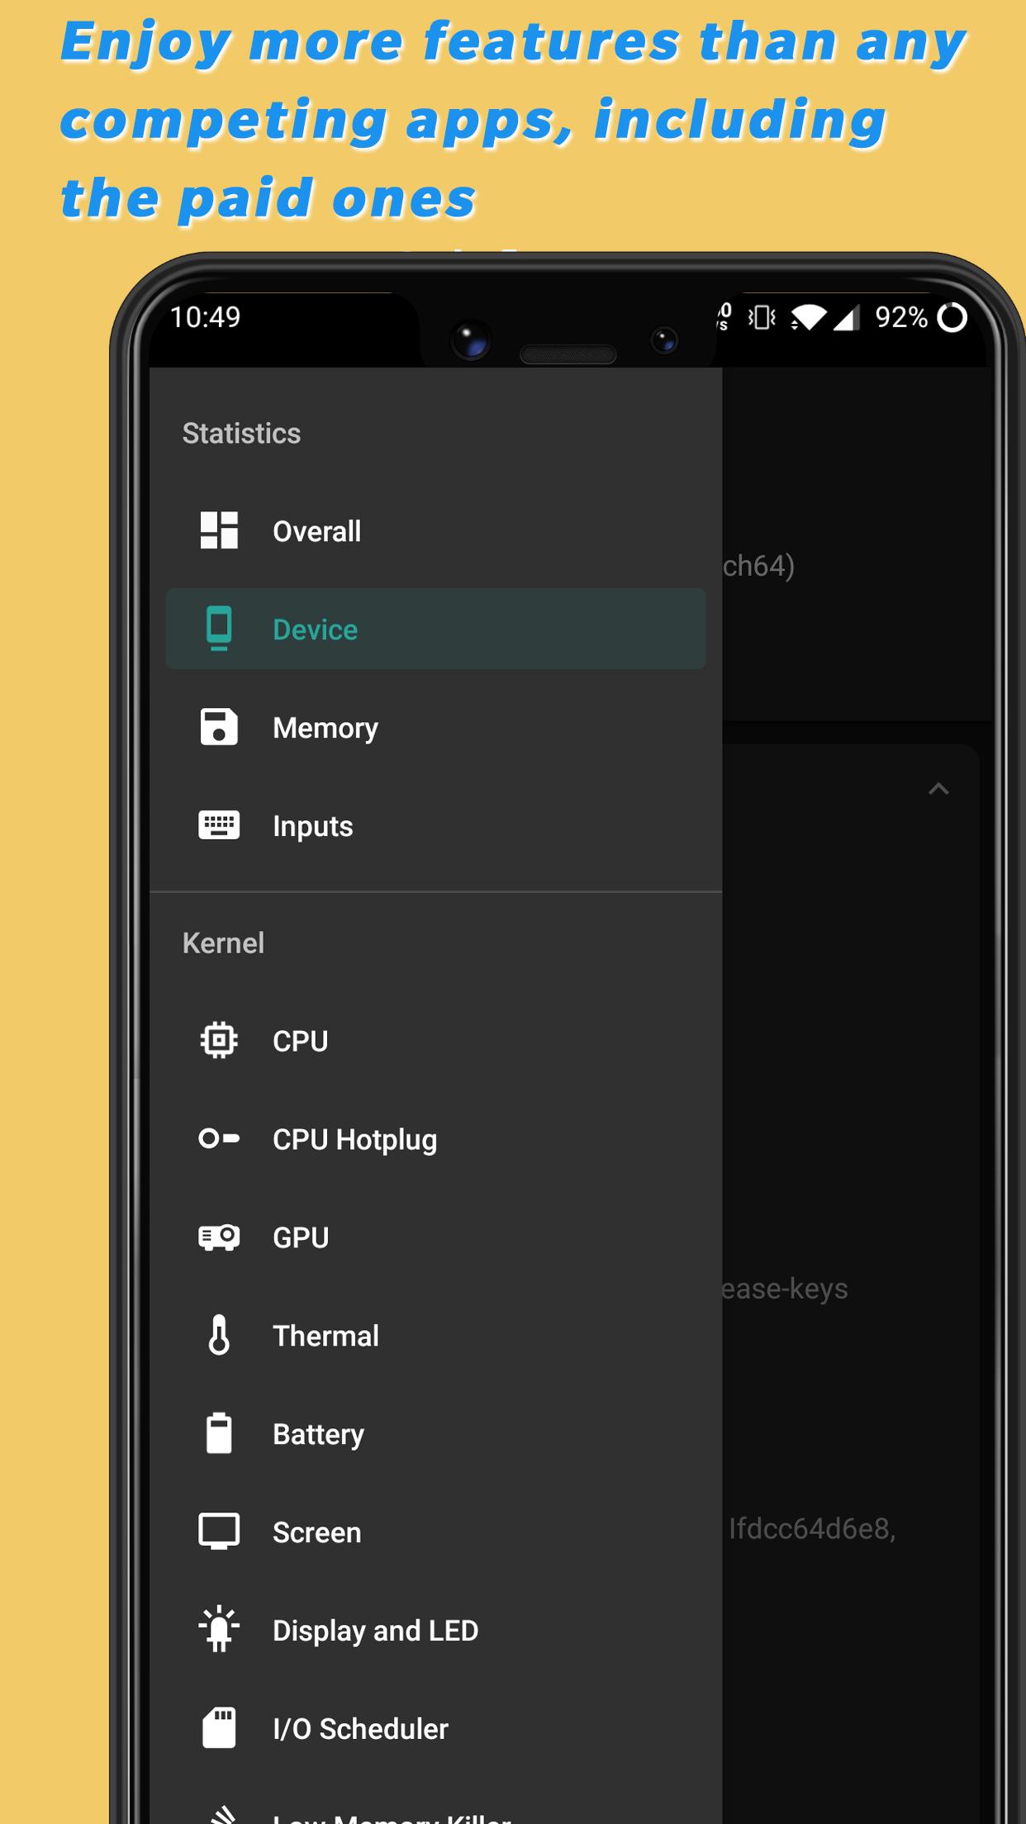1026x1824 pixels.
Task: Collapse the card using chevron arrow
Action: [x=938, y=789]
